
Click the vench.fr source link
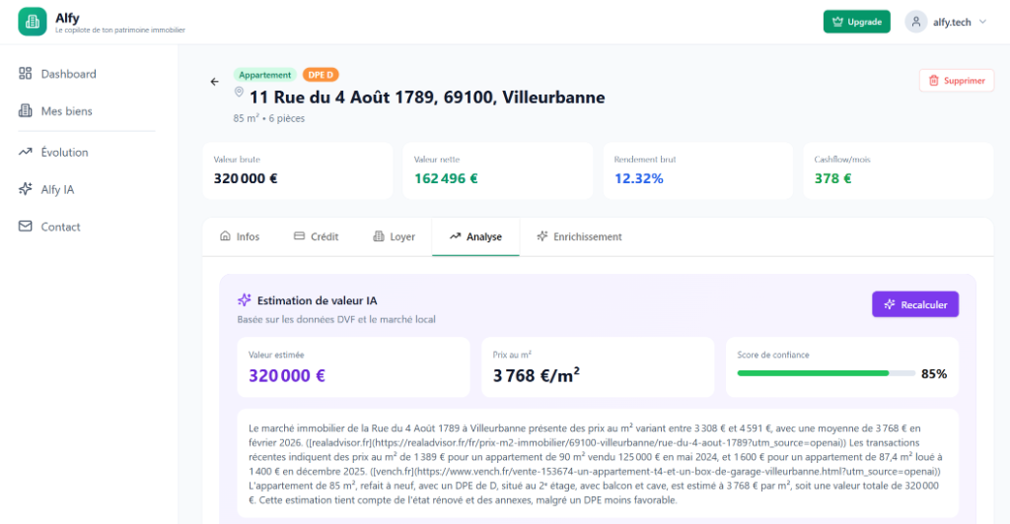click(656, 471)
